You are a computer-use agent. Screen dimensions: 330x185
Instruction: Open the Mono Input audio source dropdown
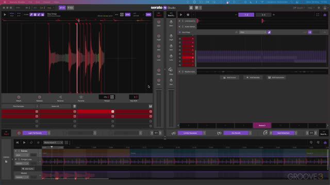coord(53,143)
